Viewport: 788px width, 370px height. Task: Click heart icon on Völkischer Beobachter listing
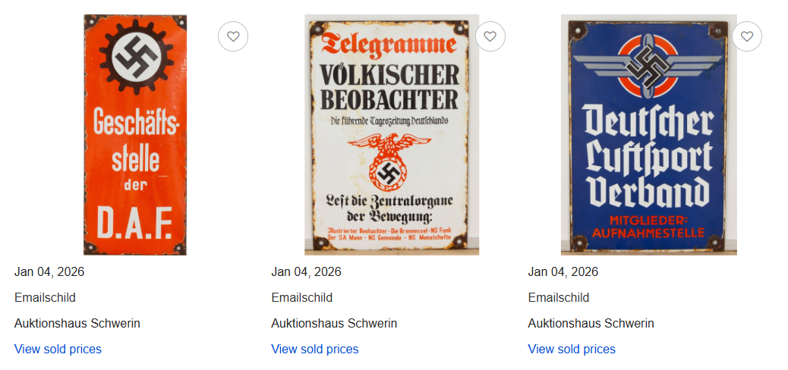(x=490, y=36)
